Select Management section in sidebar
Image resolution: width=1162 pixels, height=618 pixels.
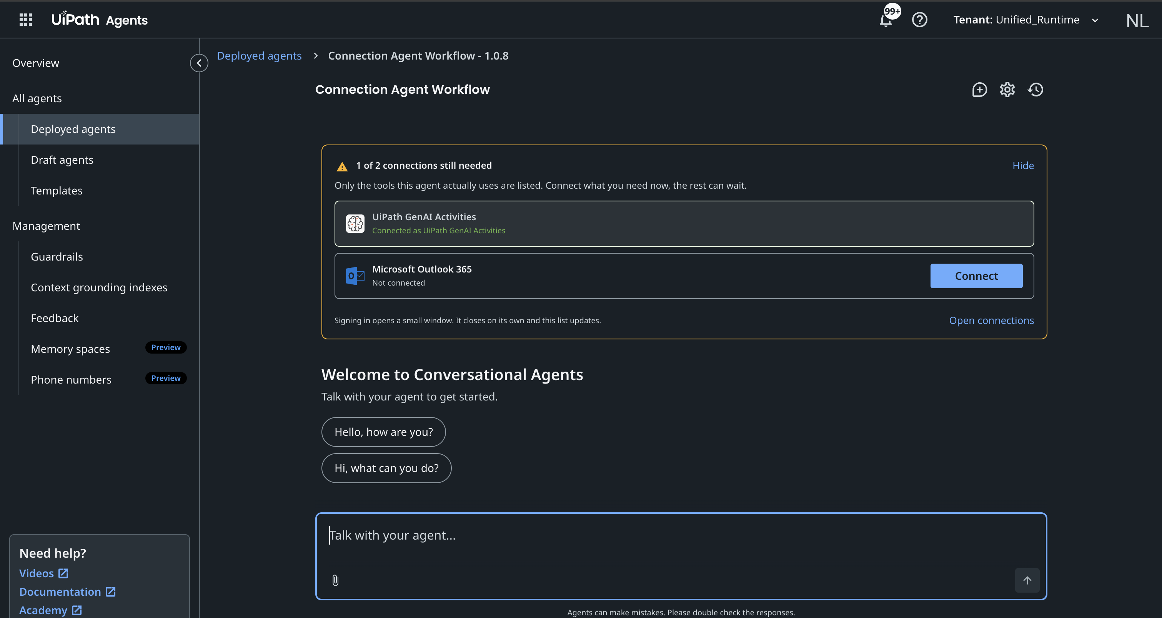pyautogui.click(x=46, y=226)
